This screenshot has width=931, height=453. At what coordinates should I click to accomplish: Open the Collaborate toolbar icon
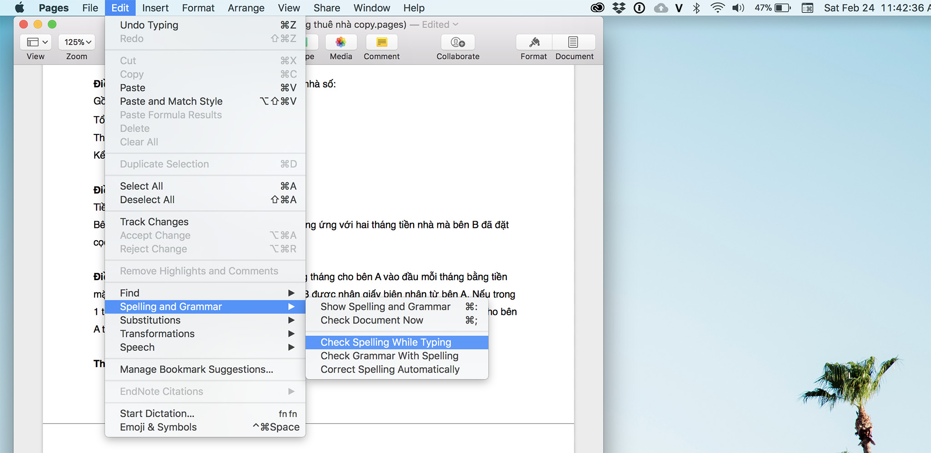click(x=458, y=43)
